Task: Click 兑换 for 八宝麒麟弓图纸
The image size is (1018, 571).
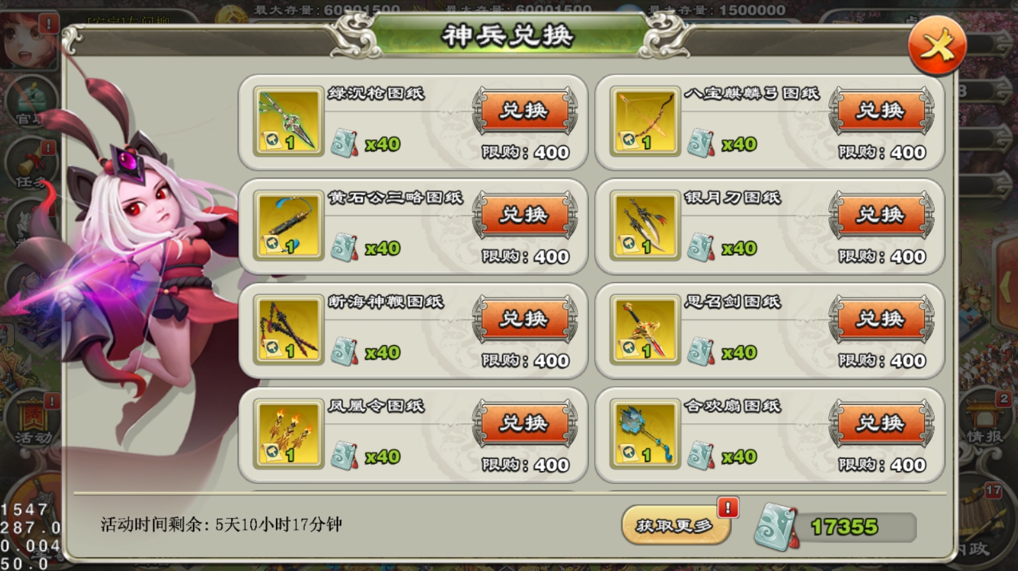Action: tap(881, 111)
